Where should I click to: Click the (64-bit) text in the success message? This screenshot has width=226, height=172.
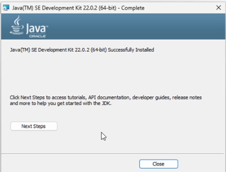coord(99,50)
